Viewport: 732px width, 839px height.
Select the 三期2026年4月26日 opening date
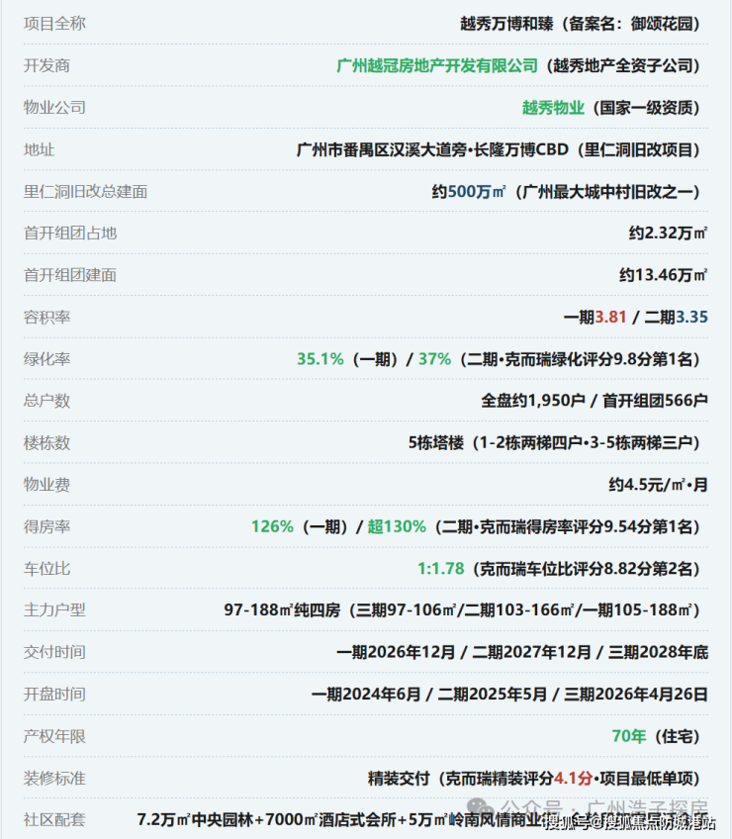[x=636, y=695]
